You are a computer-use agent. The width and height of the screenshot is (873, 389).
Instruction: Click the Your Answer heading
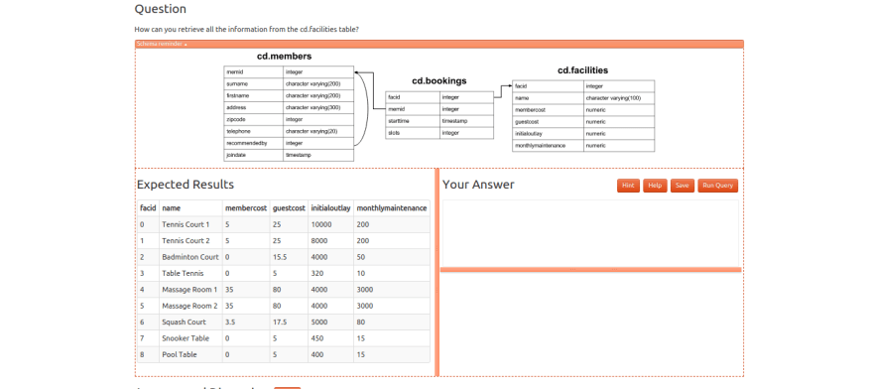[478, 185]
